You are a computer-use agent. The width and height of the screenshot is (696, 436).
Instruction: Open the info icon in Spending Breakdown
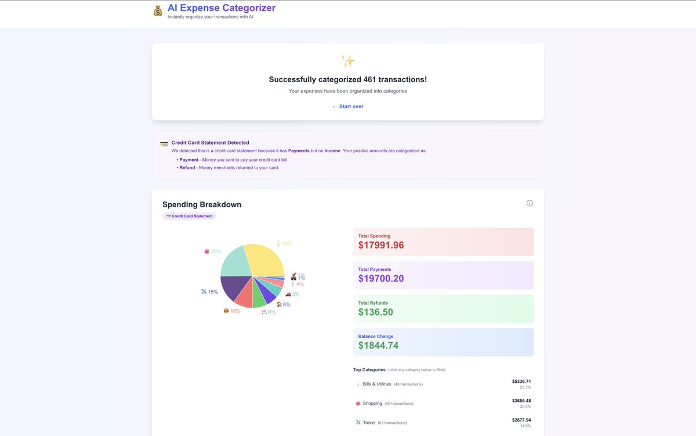click(530, 203)
